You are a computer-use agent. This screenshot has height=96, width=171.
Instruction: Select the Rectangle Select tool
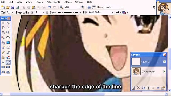point(3,23)
